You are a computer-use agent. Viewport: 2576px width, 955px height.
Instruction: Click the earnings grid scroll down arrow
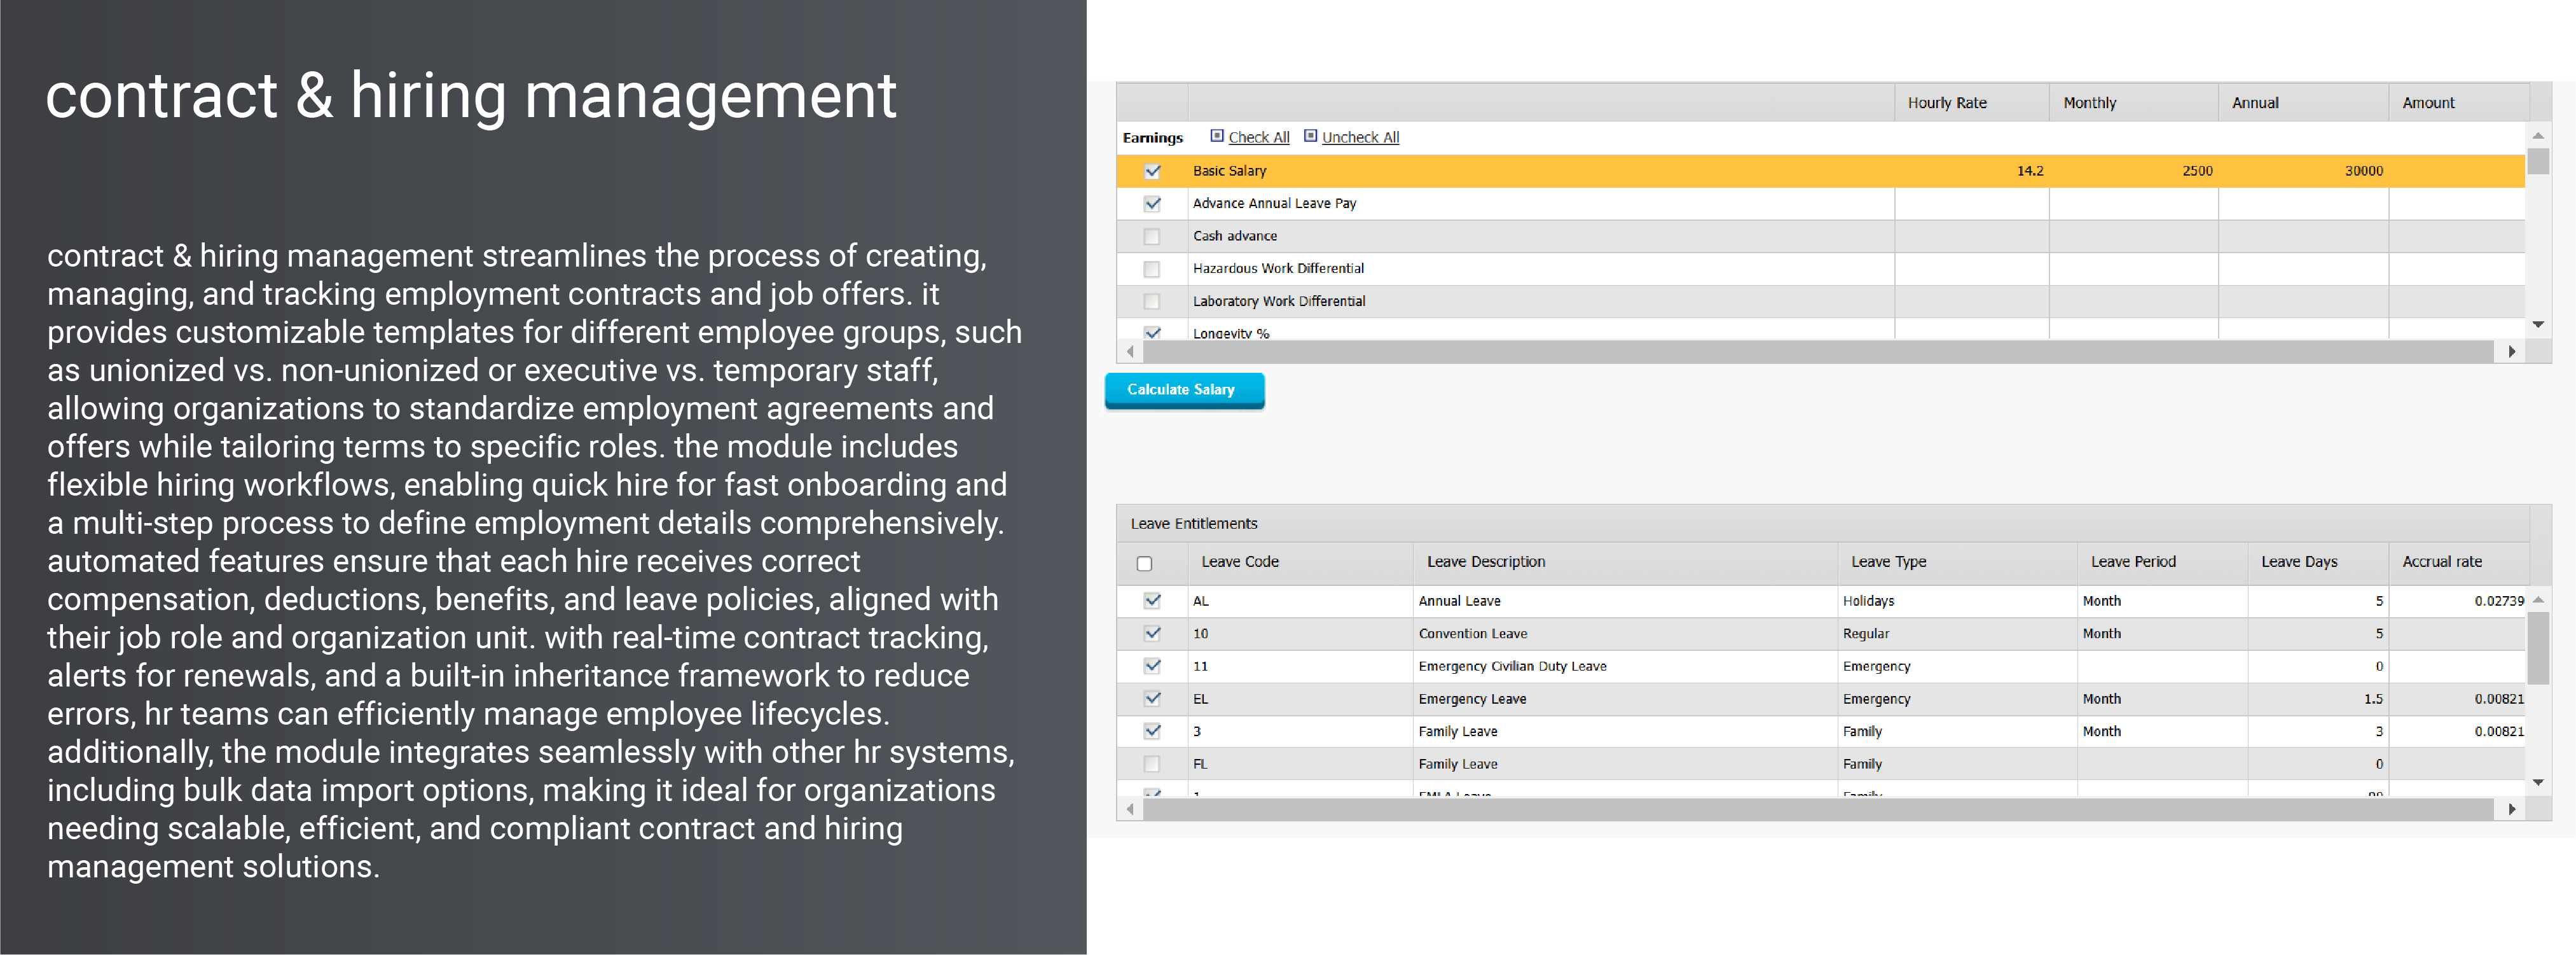pos(2538,324)
